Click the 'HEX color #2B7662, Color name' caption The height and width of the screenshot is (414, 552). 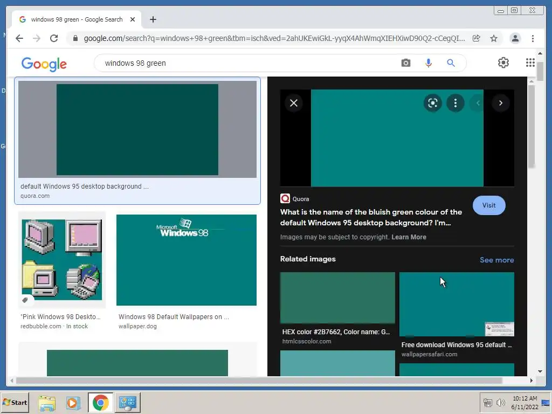(x=336, y=332)
